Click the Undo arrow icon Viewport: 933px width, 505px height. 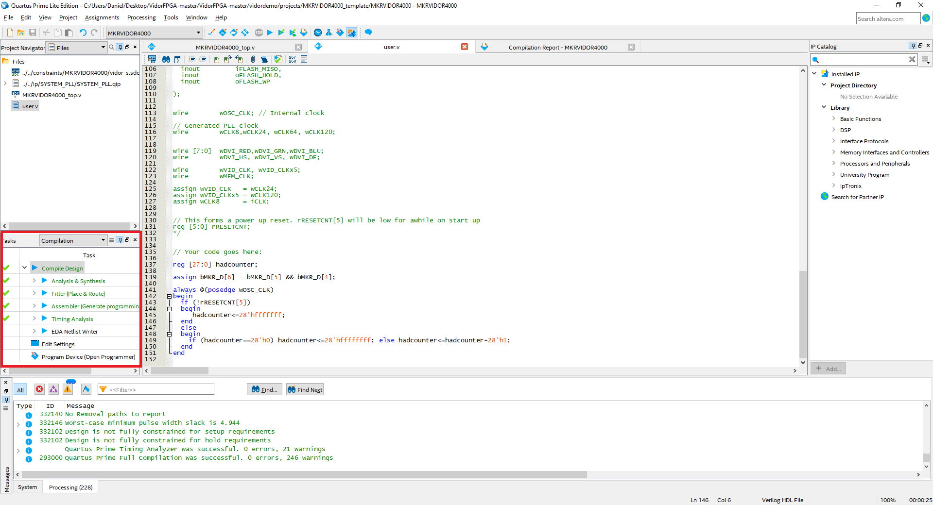coord(83,33)
